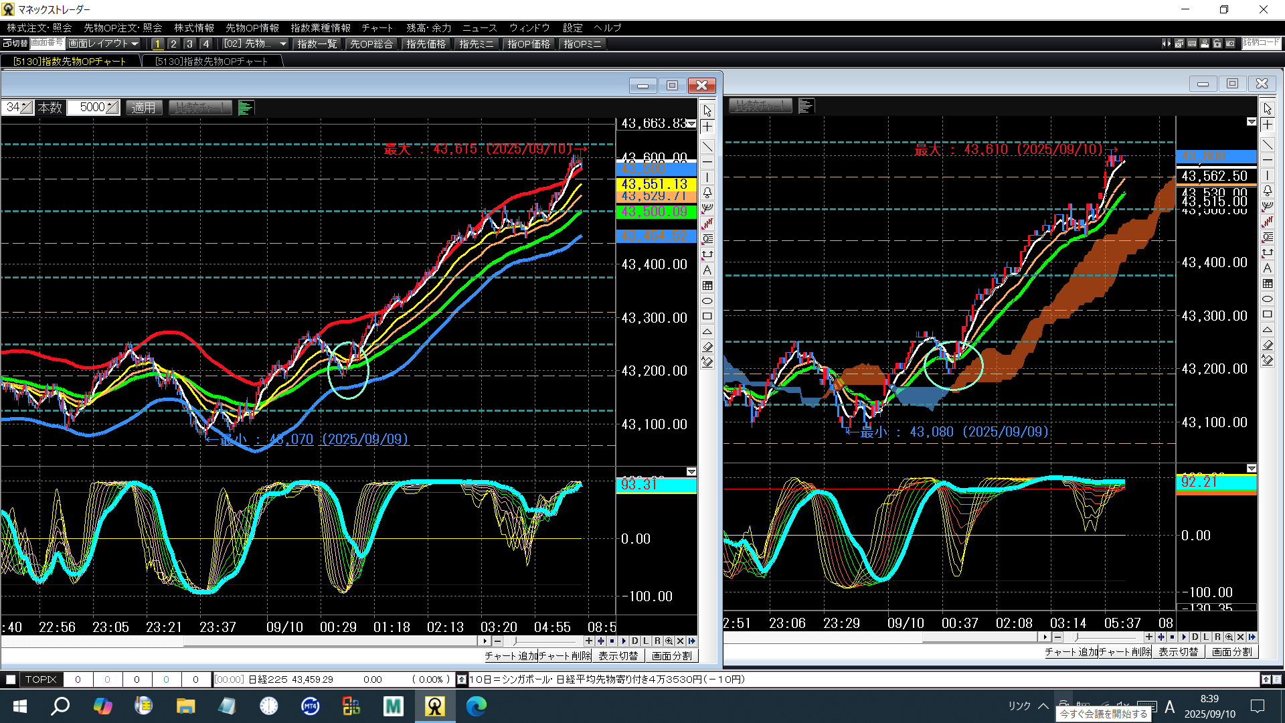Select the ellipse drawing tool in left chart toolbar

pyautogui.click(x=707, y=301)
